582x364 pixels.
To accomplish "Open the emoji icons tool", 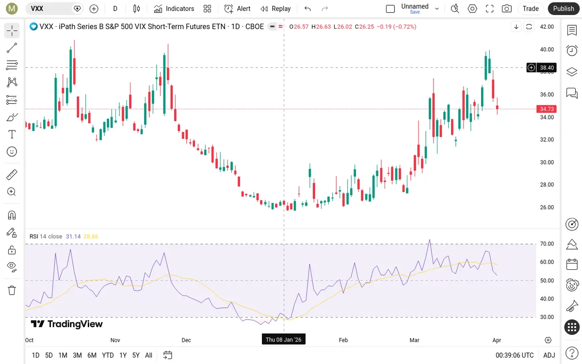I will 12,151.
